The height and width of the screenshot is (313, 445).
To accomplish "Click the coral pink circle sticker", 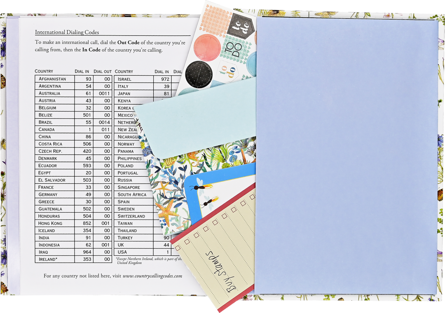I will (x=207, y=47).
